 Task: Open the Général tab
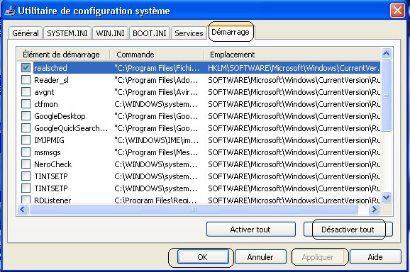coord(26,33)
